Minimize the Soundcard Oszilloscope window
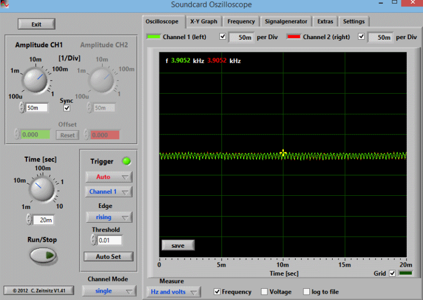This screenshot has width=423, height=300. coord(381,3)
